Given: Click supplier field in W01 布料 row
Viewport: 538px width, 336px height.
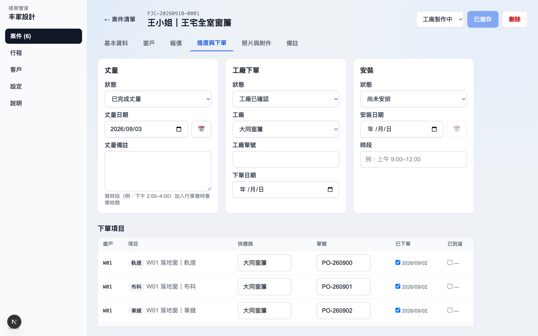Looking at the screenshot, I should (x=265, y=287).
